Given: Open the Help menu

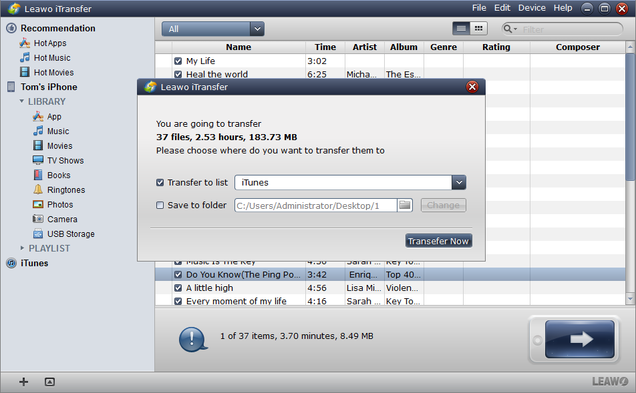Looking at the screenshot, I should tap(563, 8).
